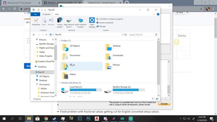Open the File menu tab
The height and width of the screenshot is (122, 217).
point(35,14)
